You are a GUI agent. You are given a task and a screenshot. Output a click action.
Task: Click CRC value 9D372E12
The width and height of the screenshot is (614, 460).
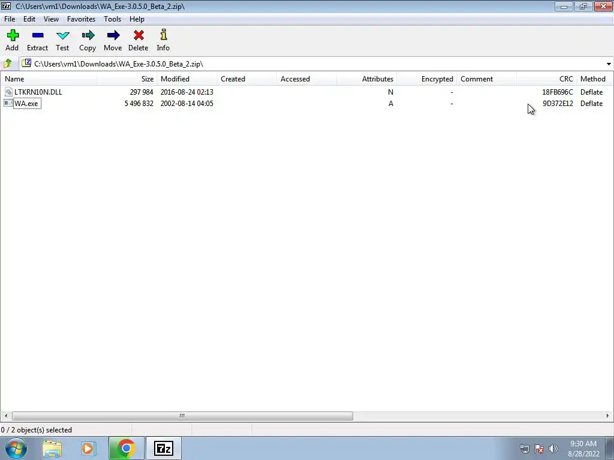tap(558, 104)
